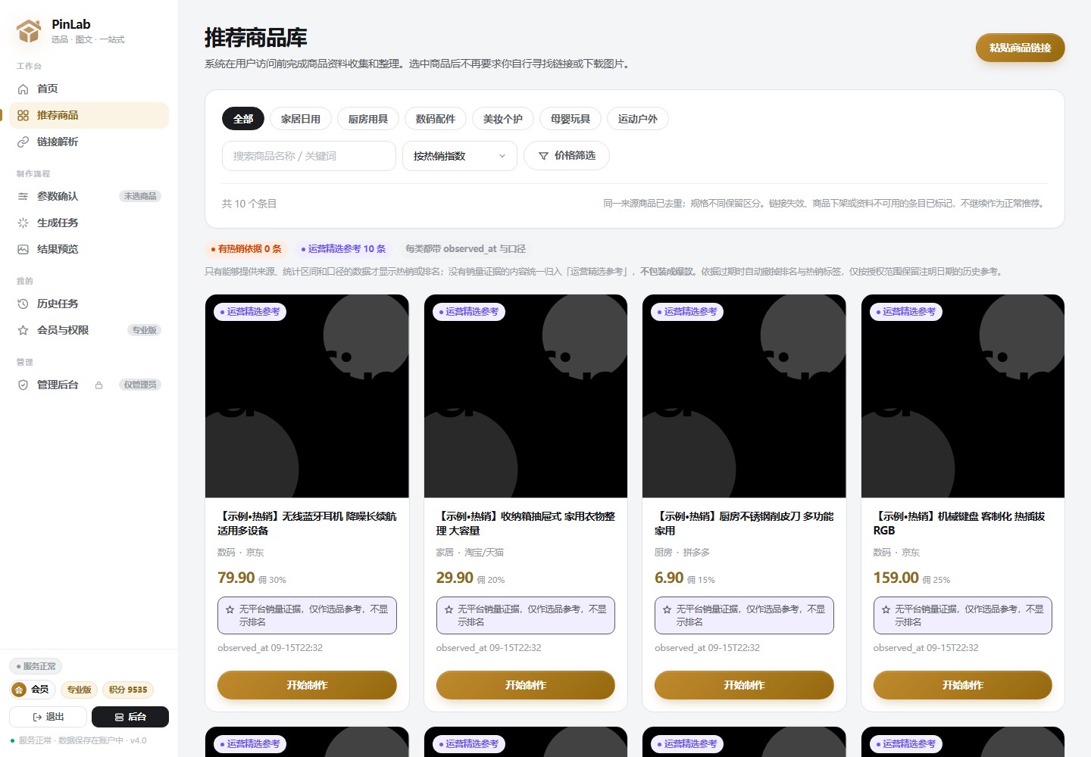Click star icon in 厨房不锈钢削皮刀 card note

[667, 609]
